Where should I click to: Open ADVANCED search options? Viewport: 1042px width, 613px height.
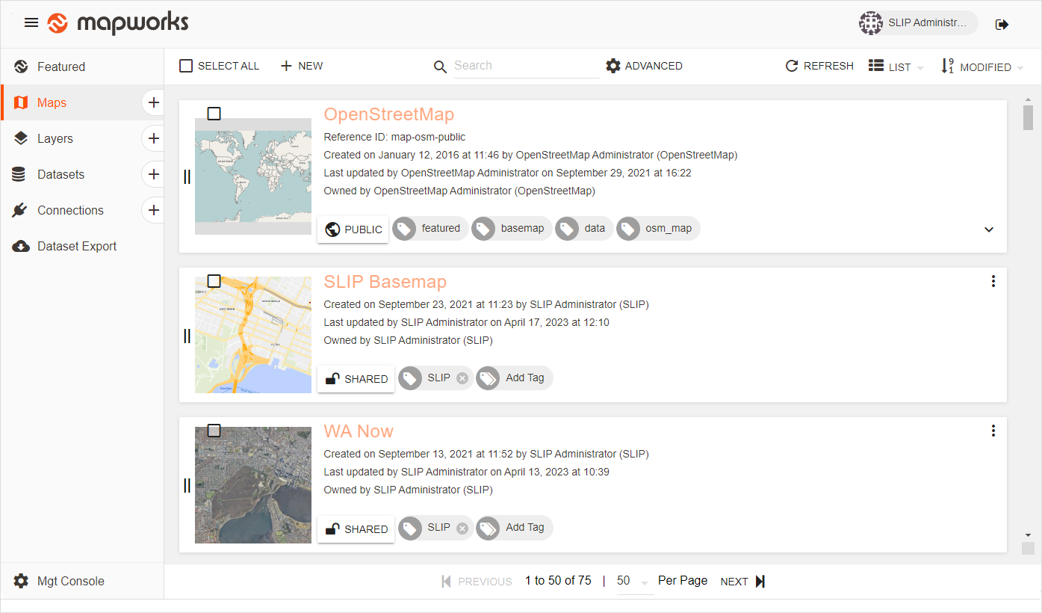pyautogui.click(x=645, y=66)
